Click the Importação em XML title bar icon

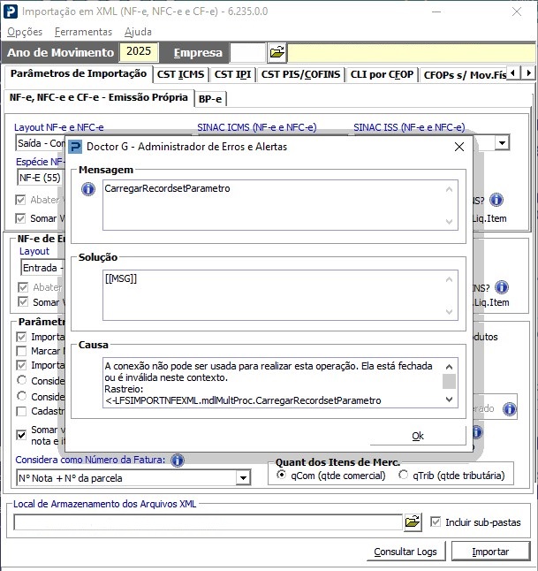point(10,11)
